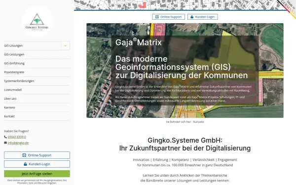Open Kunden-Login at the page top
The height and width of the screenshot is (185, 296).
coord(203,17)
